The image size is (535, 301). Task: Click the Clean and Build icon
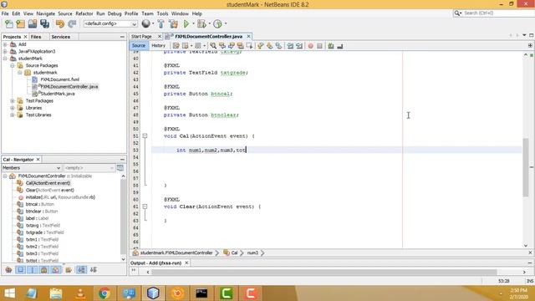173,23
